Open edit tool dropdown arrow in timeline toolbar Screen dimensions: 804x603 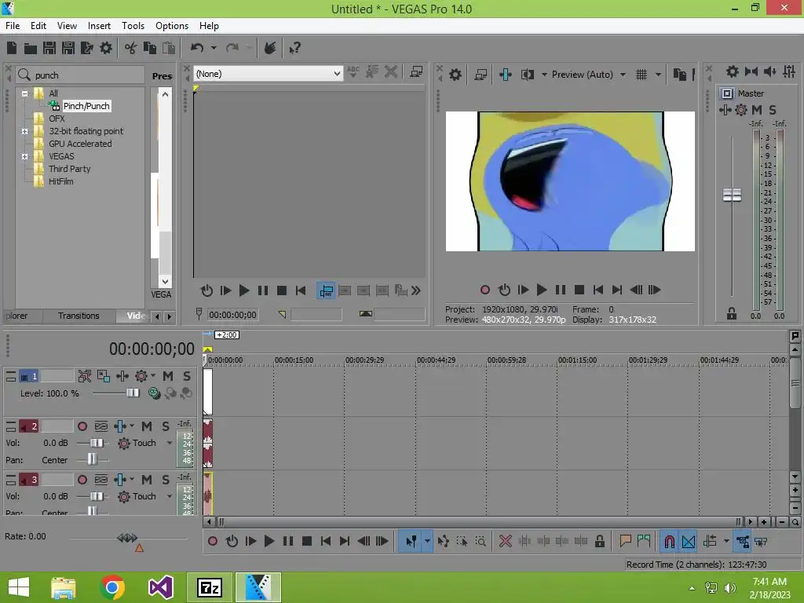(427, 542)
